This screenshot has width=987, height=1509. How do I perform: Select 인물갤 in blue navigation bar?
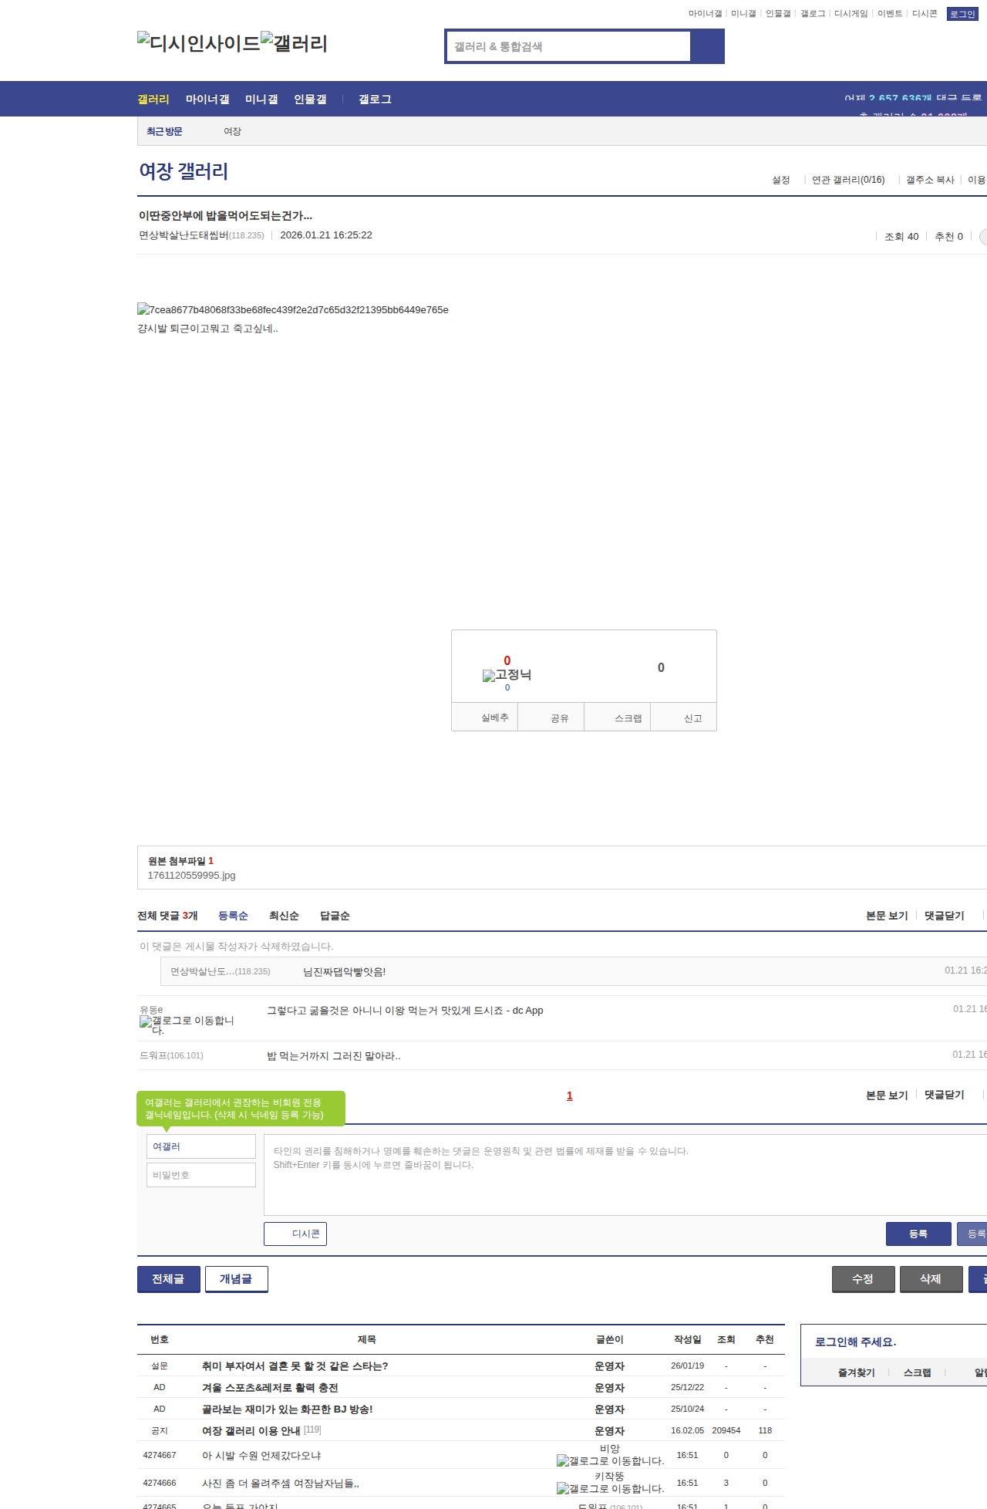pos(310,99)
